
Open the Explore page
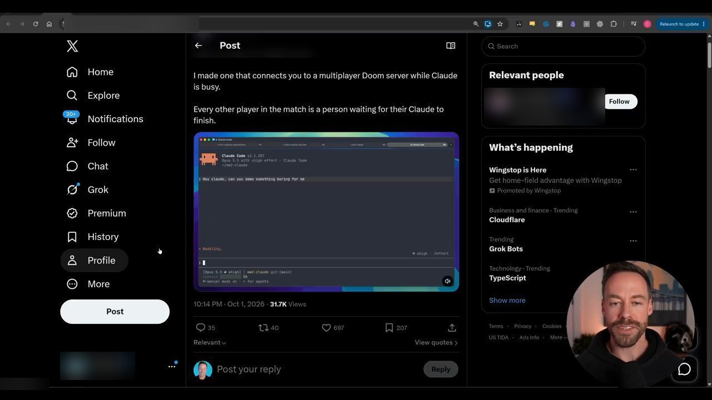pyautogui.click(x=93, y=96)
